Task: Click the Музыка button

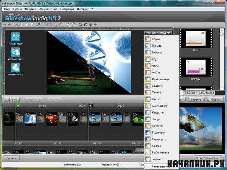Action: point(215,100)
